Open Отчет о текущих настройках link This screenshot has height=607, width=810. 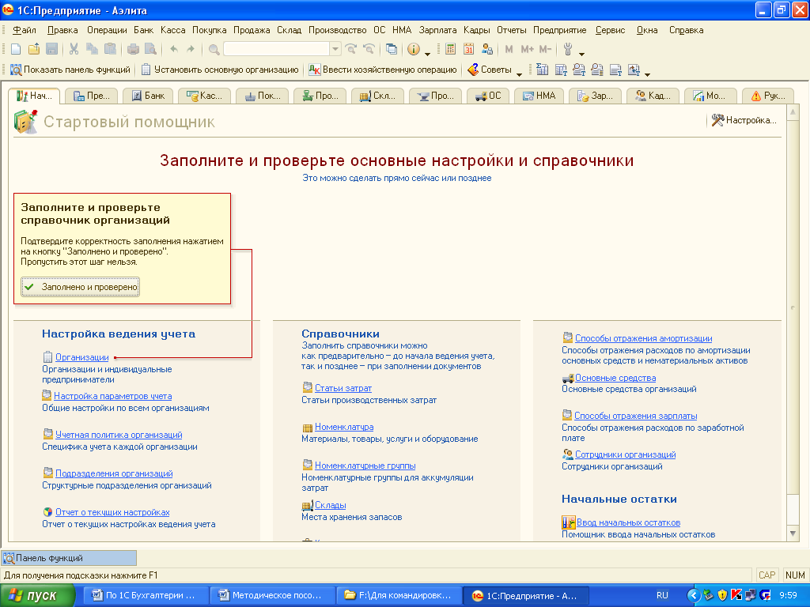click(112, 512)
